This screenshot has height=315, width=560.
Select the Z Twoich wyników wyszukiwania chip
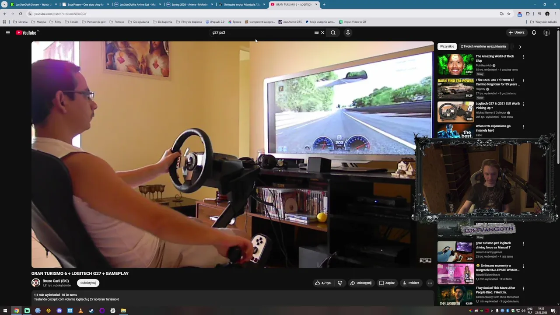coord(483,46)
